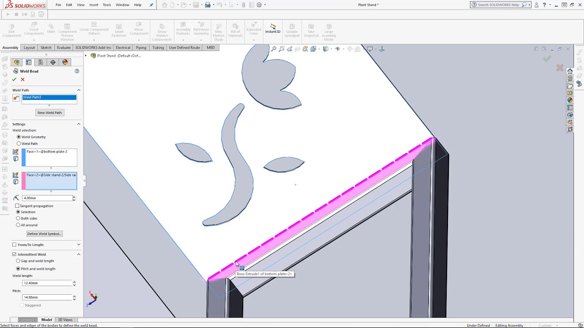This screenshot has width=584, height=328.
Task: Open the Weld Bead help icon
Action: tap(77, 71)
